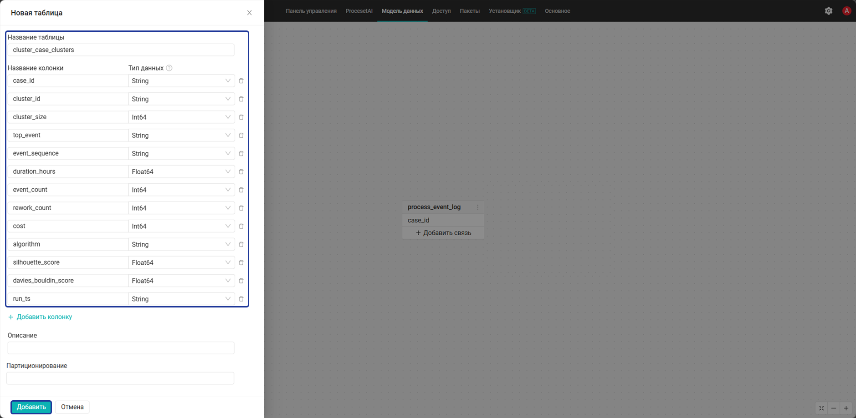Open data type dropdown for case_id
Image resolution: width=856 pixels, height=418 pixels.
click(181, 81)
